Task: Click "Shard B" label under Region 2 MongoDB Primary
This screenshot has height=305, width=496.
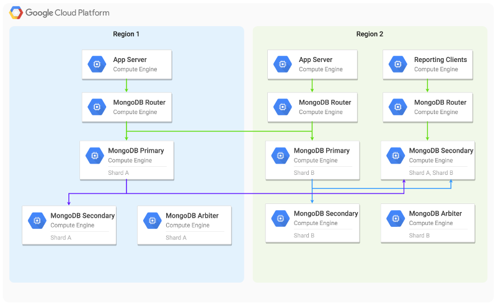Action: point(304,173)
